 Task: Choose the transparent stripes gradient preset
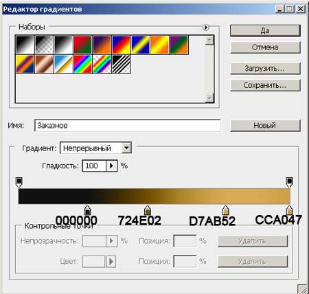122,64
